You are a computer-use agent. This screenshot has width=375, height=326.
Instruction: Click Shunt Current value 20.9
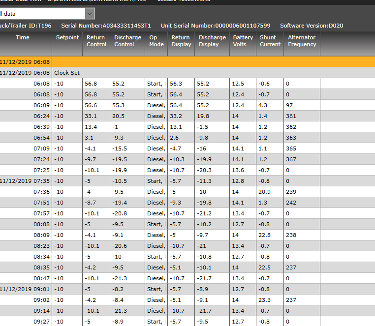pos(264,192)
